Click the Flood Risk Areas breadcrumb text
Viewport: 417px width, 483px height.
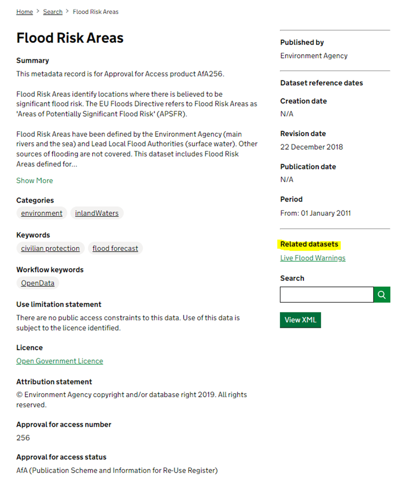point(95,12)
